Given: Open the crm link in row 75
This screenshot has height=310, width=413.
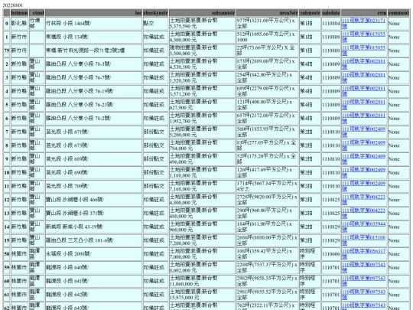Looking at the screenshot, I should tap(363, 51).
